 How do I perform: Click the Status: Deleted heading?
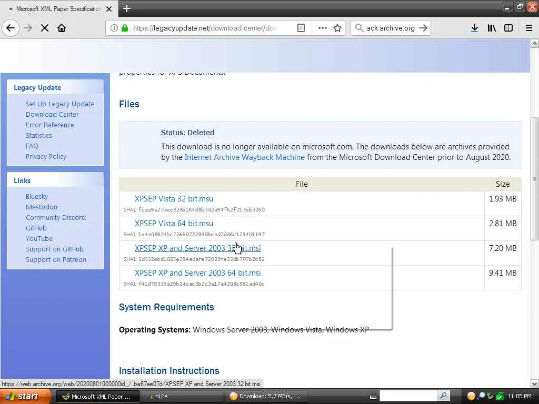(x=187, y=133)
